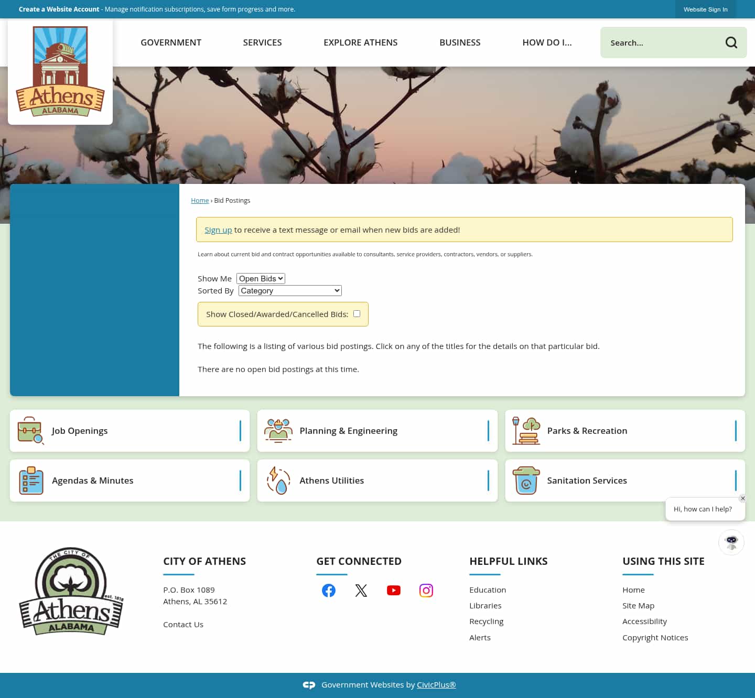Viewport: 755px width, 698px height.
Task: Click the Instagram icon
Action: pos(426,590)
